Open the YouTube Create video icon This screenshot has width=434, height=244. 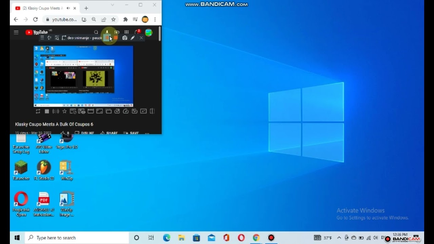(x=117, y=32)
